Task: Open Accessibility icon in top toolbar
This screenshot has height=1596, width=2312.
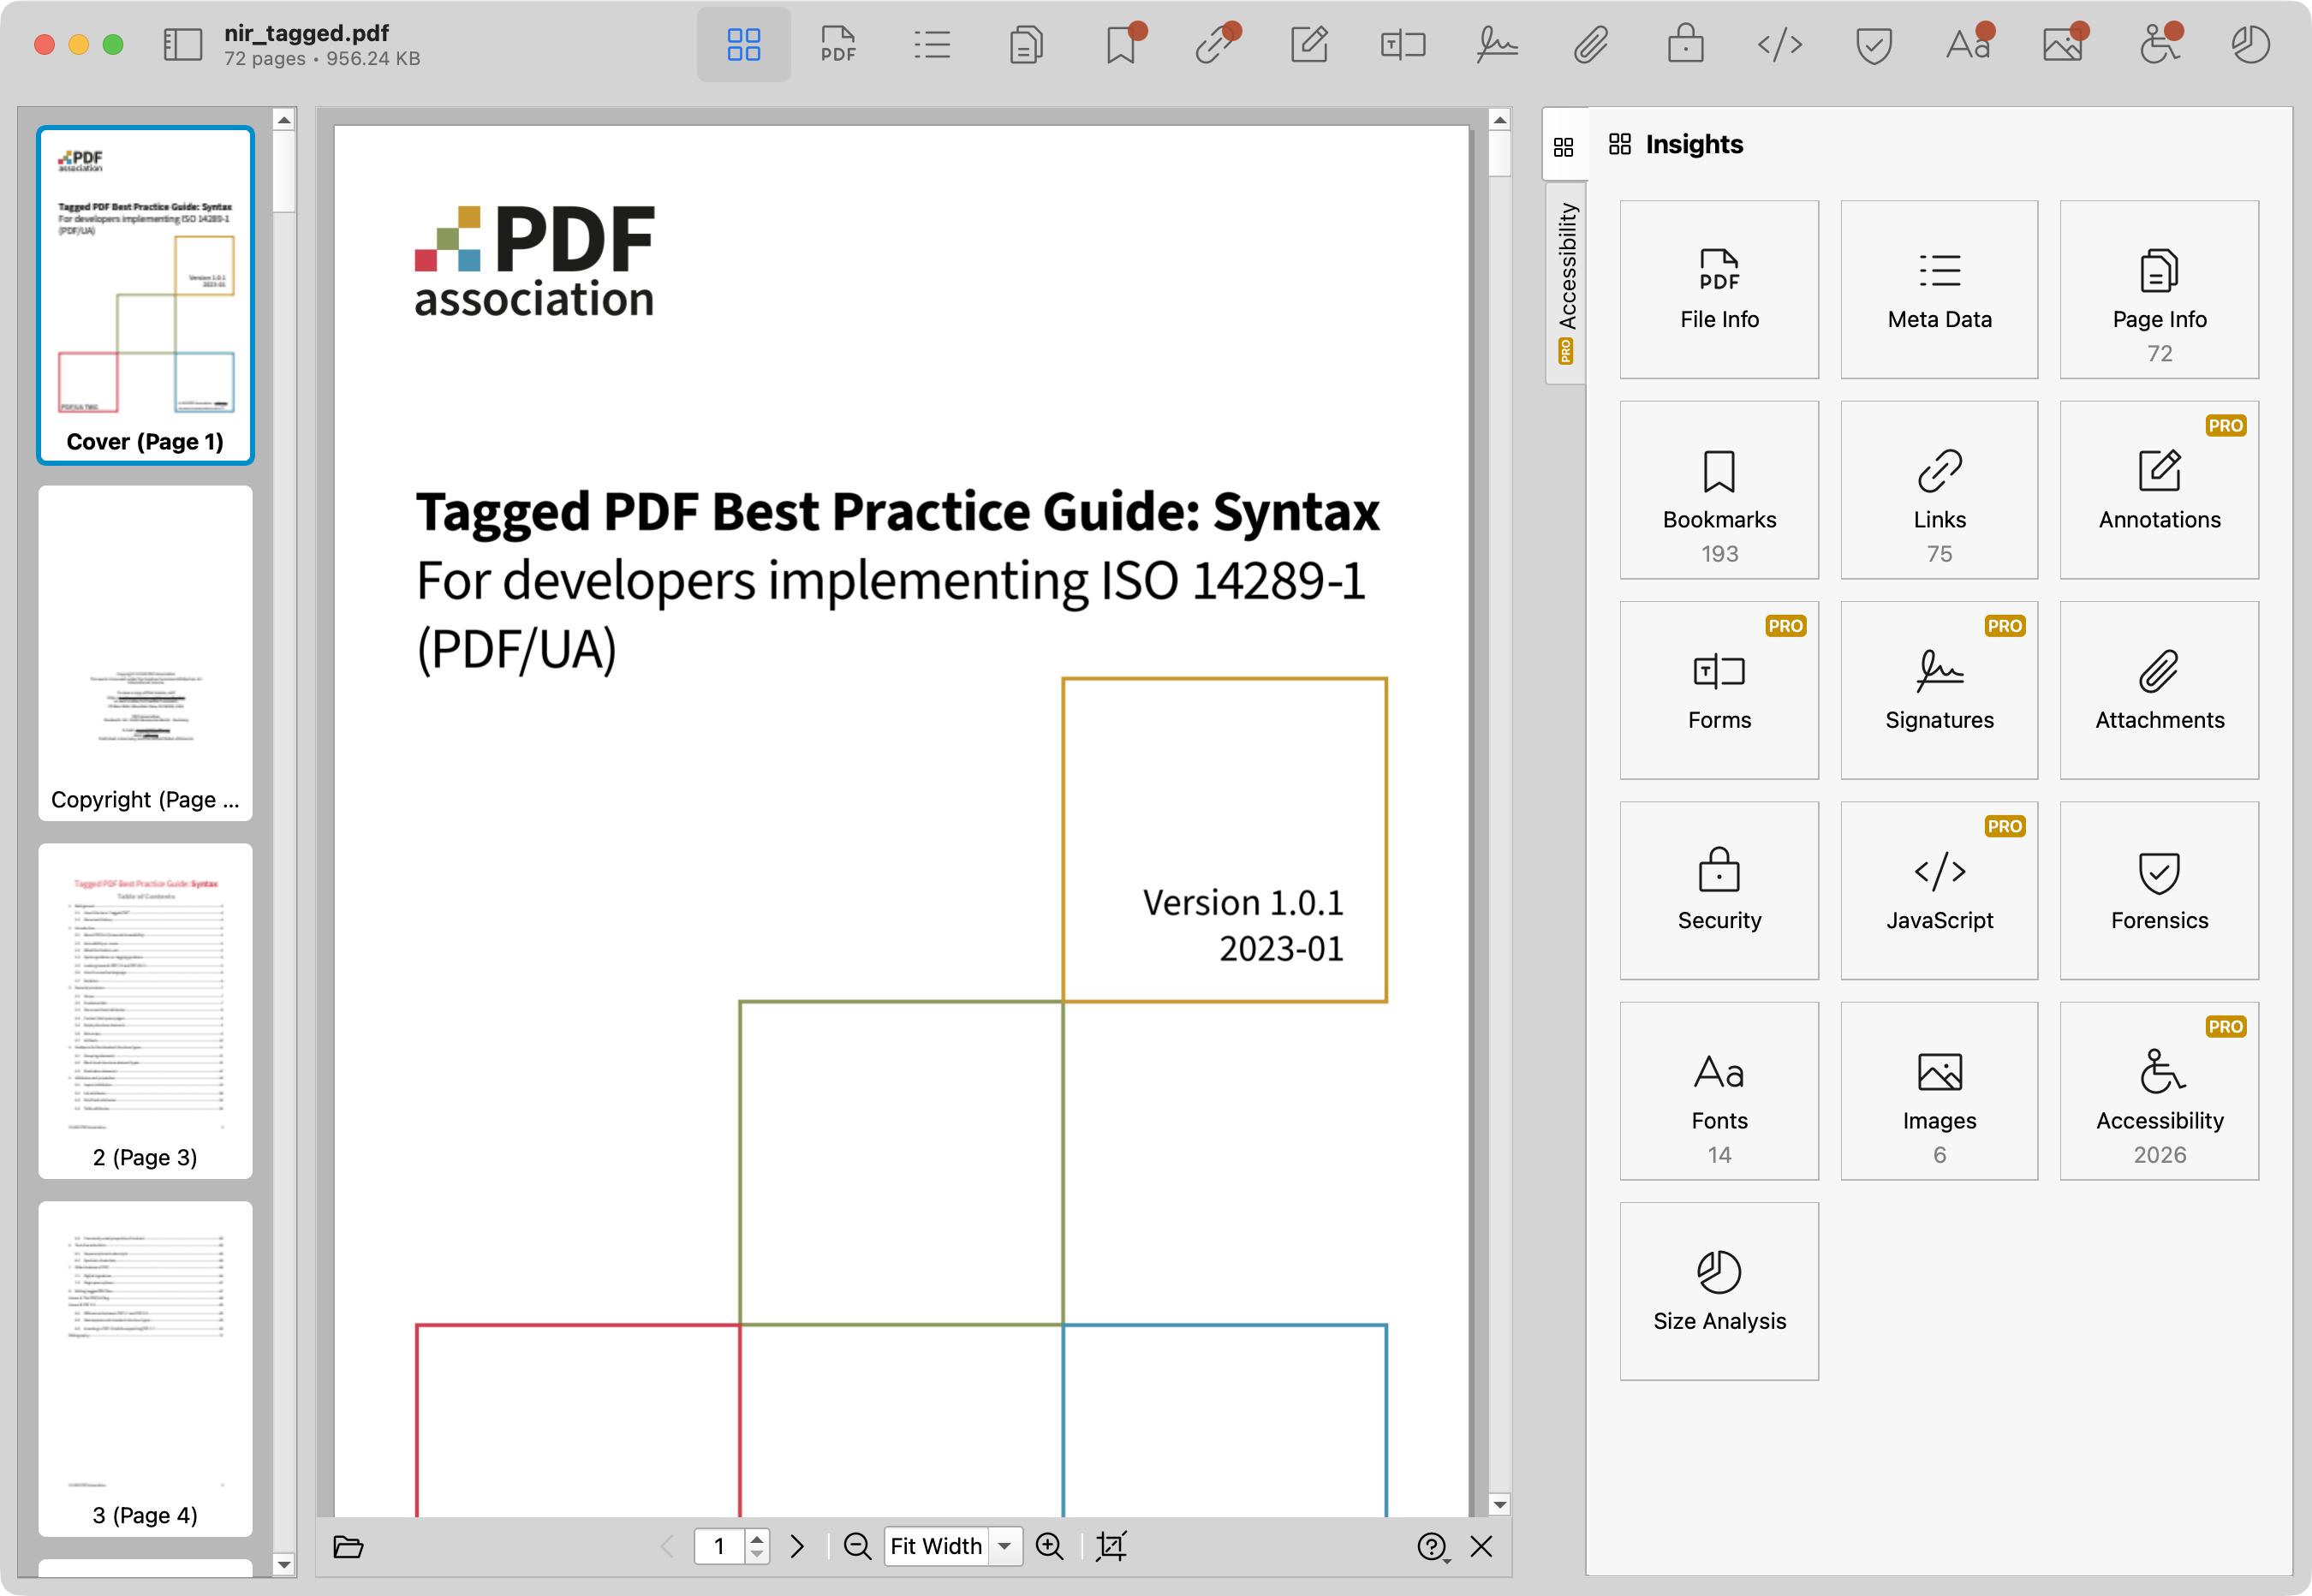Action: (x=2158, y=45)
